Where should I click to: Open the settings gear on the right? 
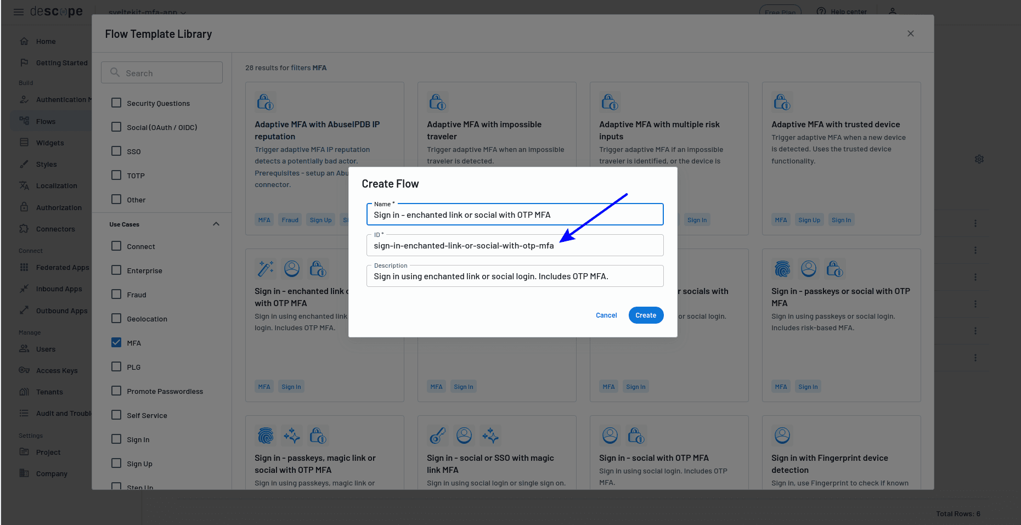(x=980, y=159)
